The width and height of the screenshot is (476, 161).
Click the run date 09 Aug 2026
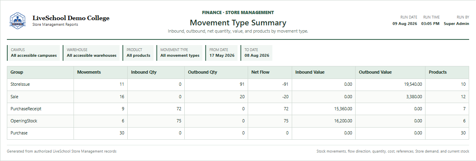click(x=404, y=24)
